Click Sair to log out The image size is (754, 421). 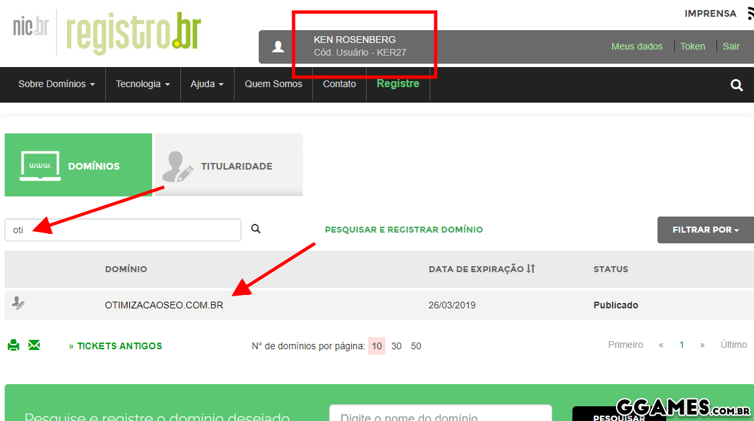[x=731, y=46]
